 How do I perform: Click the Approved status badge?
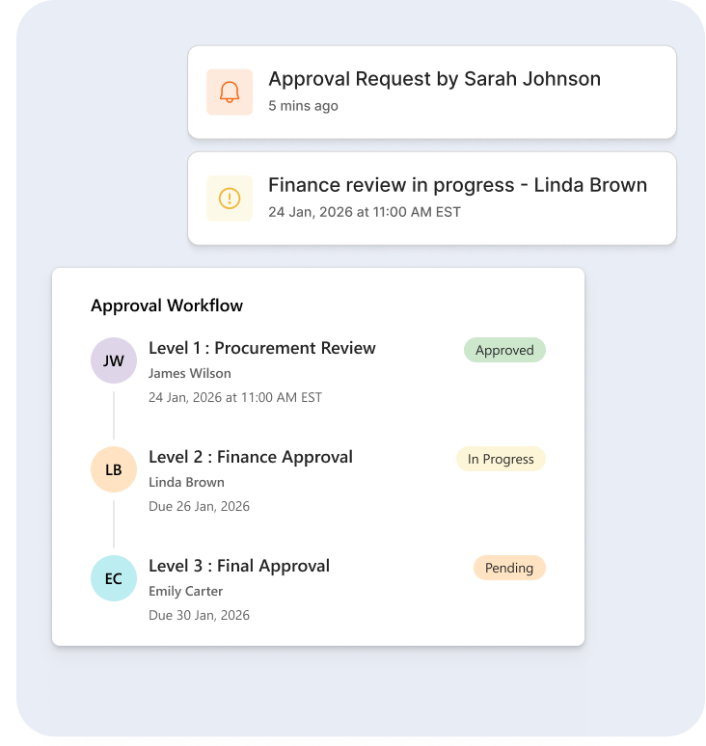tap(504, 350)
